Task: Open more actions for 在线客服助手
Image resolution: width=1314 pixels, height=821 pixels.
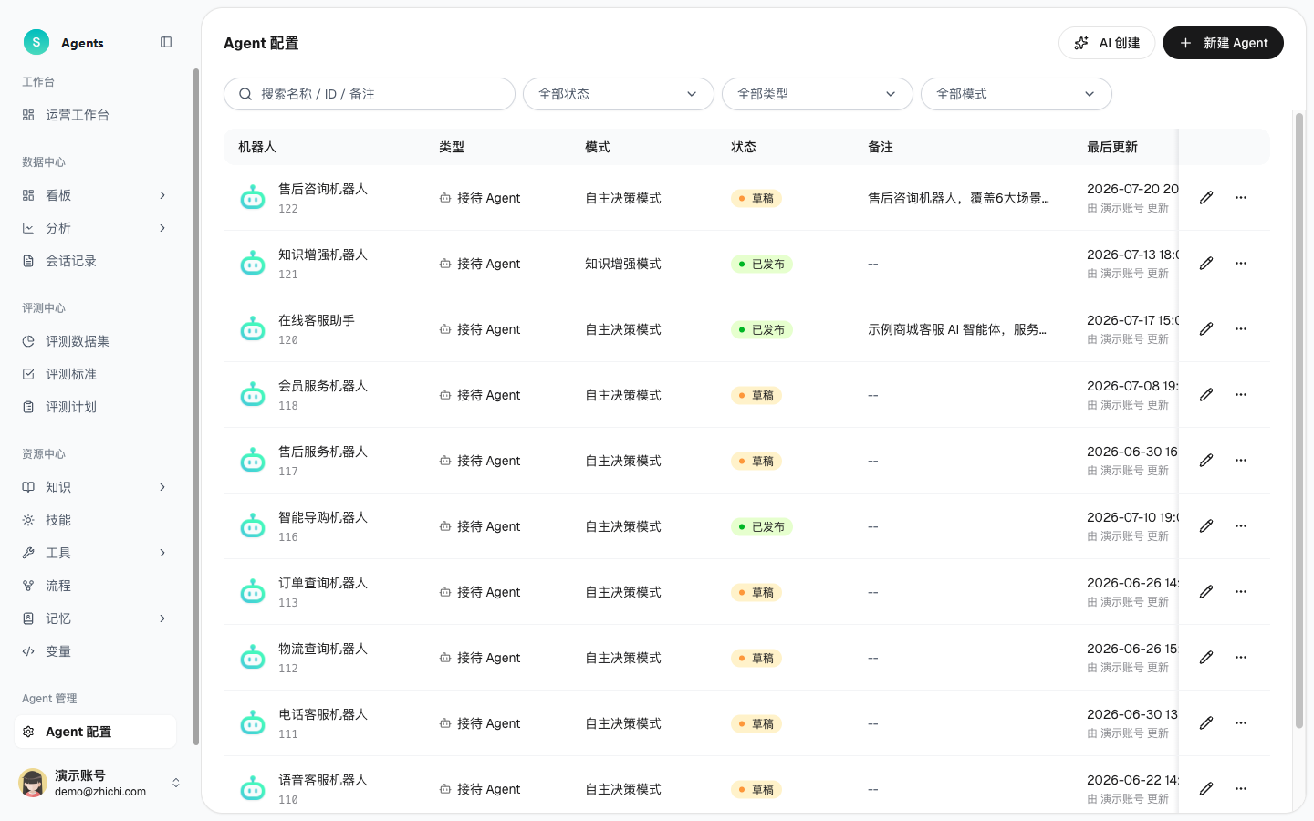Action: tap(1241, 329)
